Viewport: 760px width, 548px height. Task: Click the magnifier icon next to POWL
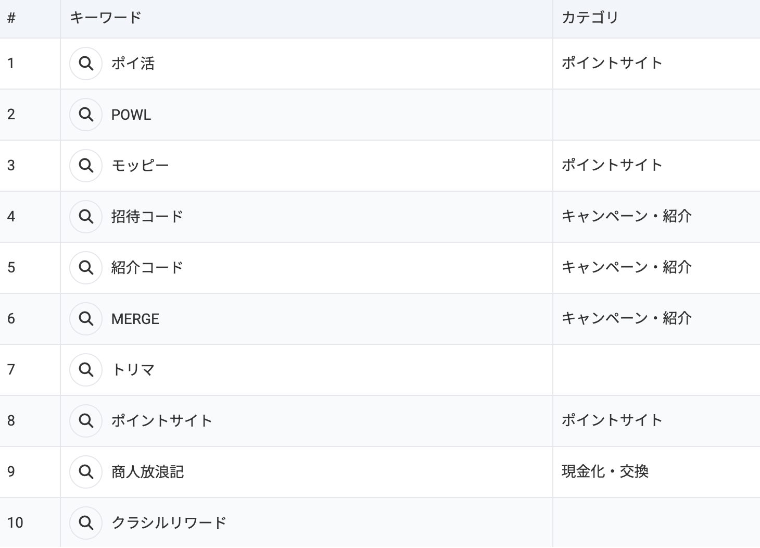click(x=86, y=115)
